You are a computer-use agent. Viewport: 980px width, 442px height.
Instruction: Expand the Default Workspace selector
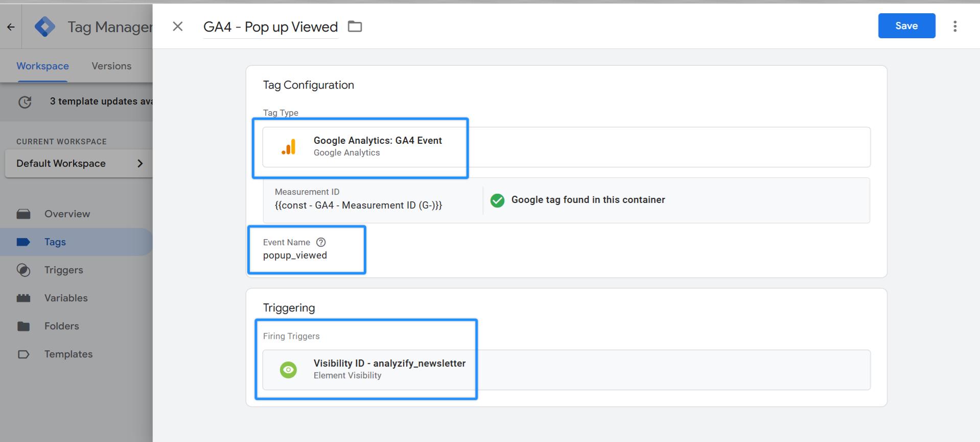(x=79, y=163)
